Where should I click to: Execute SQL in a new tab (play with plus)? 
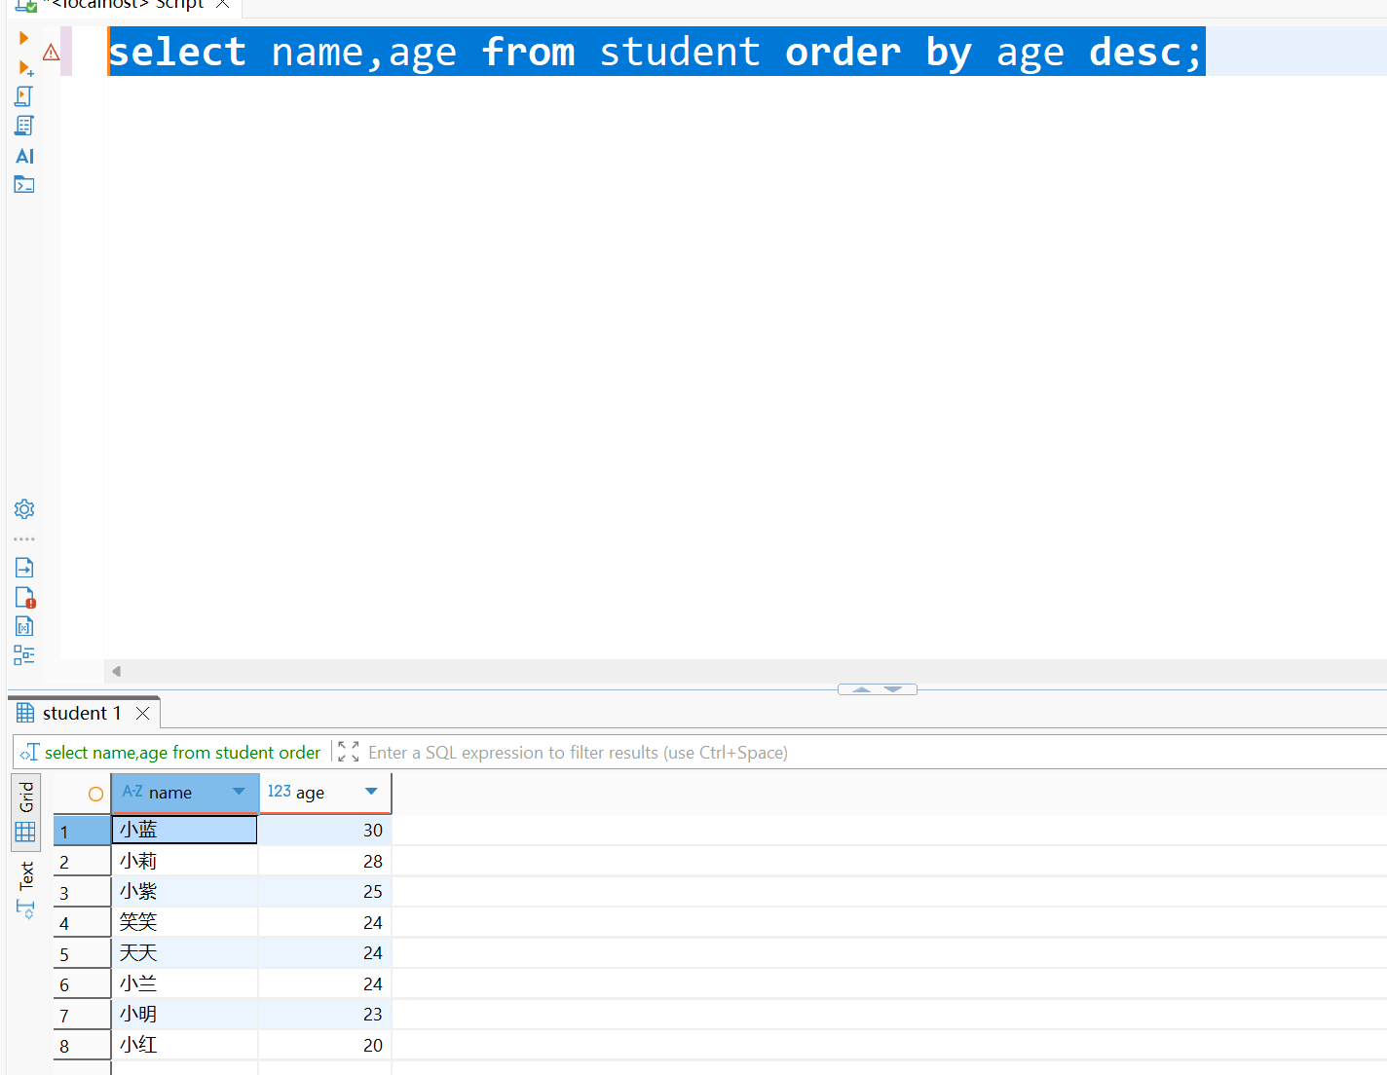(x=25, y=68)
